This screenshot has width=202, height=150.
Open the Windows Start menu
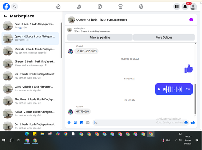tap(4, 140)
